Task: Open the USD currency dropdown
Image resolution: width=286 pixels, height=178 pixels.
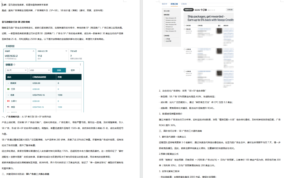Action: pos(40,70)
